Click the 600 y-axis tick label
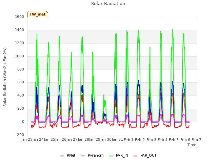The width and height of the screenshot is (217, 162). 21,82
